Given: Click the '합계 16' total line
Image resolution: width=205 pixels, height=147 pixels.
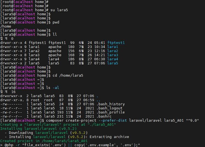Looking at the screenshot, I should [8, 92].
